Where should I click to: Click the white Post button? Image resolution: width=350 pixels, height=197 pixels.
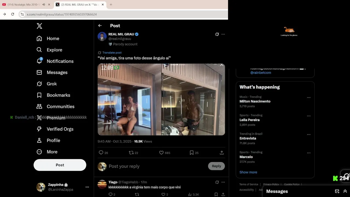coord(60,165)
